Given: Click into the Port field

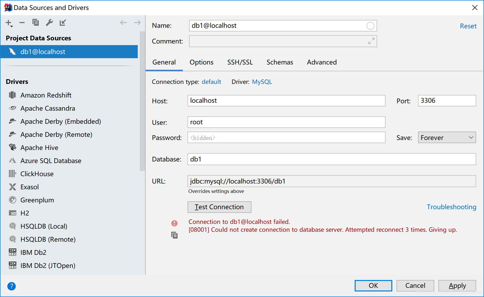Looking at the screenshot, I should point(447,101).
